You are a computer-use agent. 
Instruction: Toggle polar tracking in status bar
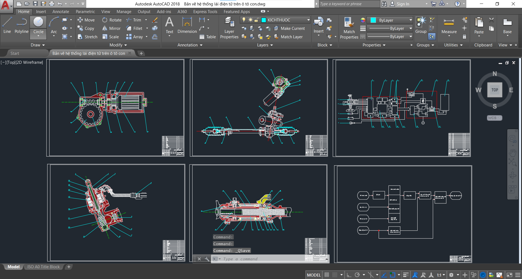click(357, 275)
